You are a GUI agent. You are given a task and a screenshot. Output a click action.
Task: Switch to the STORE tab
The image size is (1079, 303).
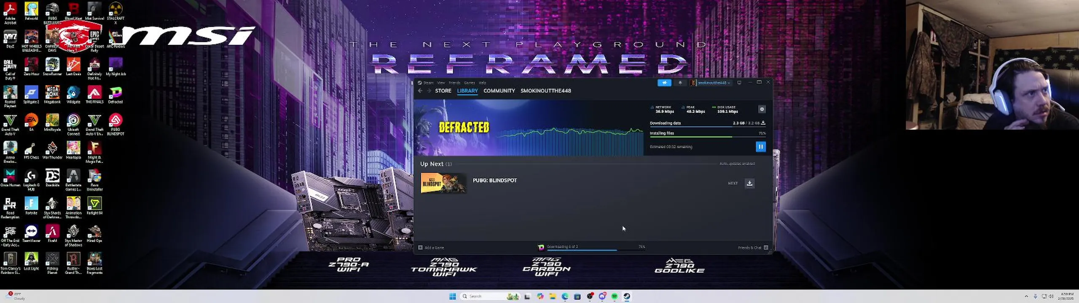pos(443,90)
